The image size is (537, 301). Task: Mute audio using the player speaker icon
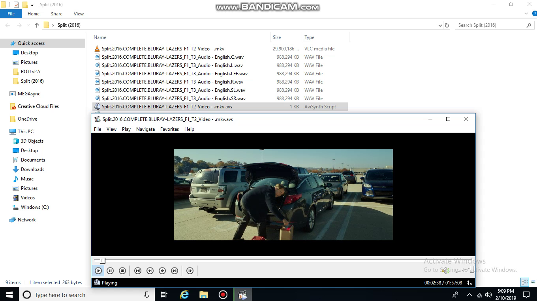coord(445,271)
